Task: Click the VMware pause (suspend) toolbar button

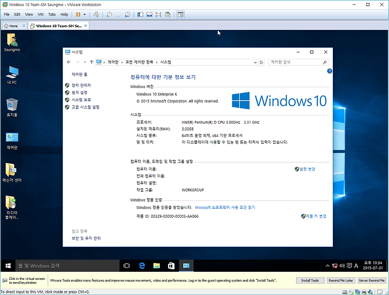Action: coord(78,15)
